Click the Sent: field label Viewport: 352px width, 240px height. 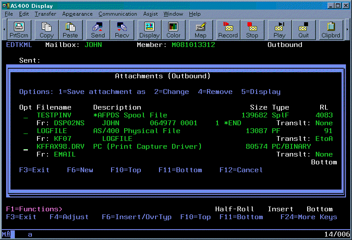[x=30, y=60]
